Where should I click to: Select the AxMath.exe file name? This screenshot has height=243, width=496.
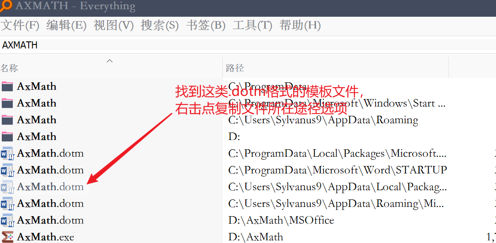click(45, 237)
